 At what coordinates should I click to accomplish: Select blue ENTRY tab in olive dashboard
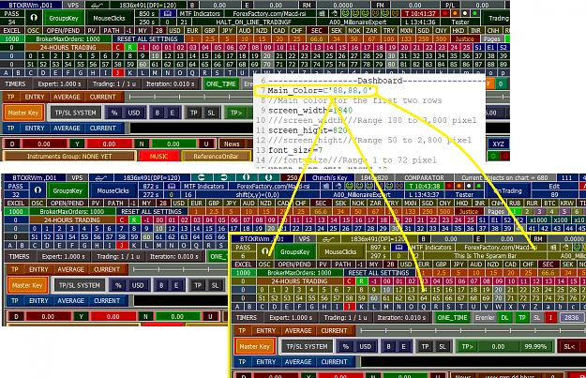pos(265,362)
